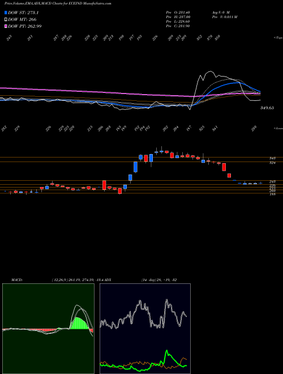Click the 188 price level label
283x374 pixels.
(x=272, y=194)
